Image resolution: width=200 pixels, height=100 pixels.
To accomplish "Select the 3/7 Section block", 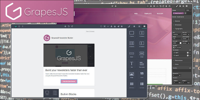I will [142, 44].
